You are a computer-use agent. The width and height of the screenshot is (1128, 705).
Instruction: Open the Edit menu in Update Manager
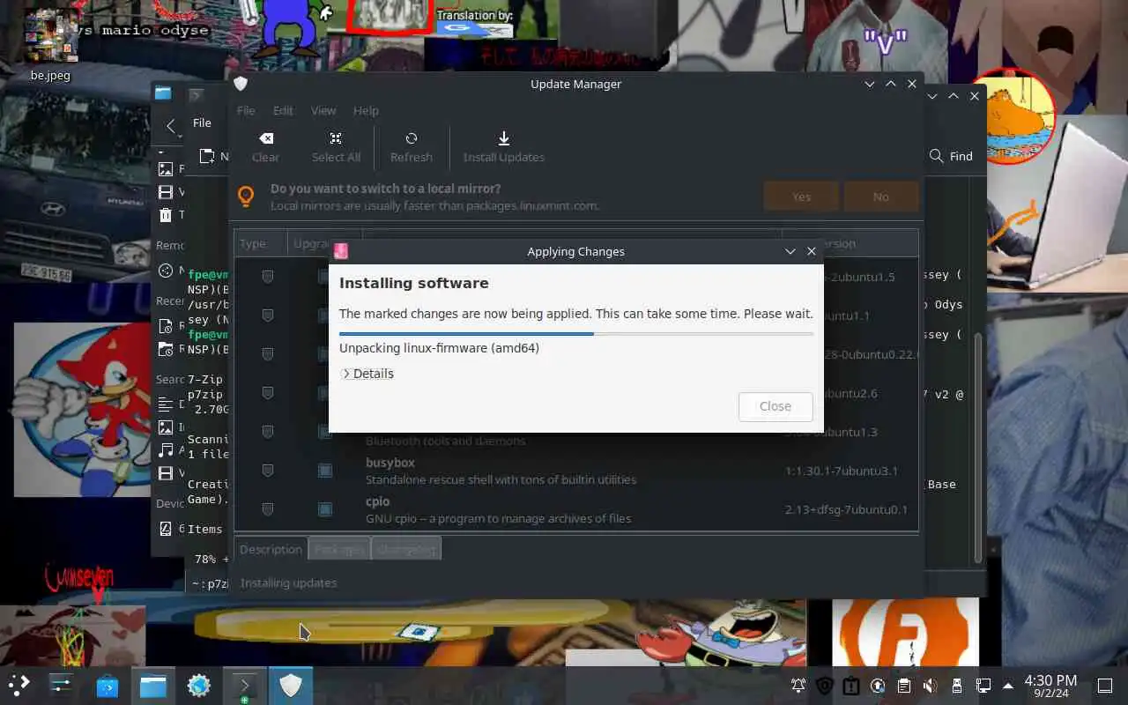point(283,110)
